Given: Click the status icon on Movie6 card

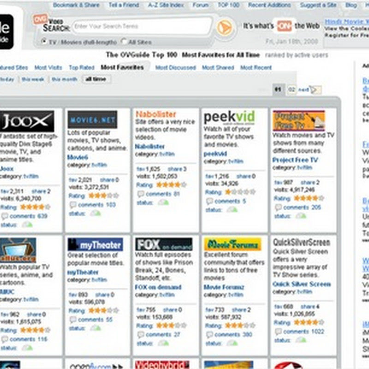Looking at the screenshot, I should [x=95, y=214].
